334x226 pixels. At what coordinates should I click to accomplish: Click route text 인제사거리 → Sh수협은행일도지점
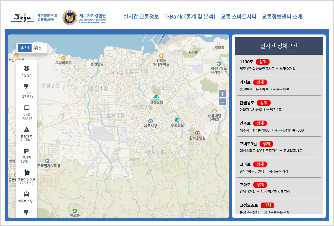(265, 192)
